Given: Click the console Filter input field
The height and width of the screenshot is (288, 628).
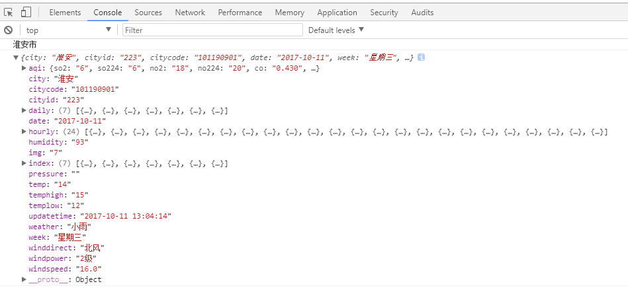Looking at the screenshot, I should click(x=212, y=30).
